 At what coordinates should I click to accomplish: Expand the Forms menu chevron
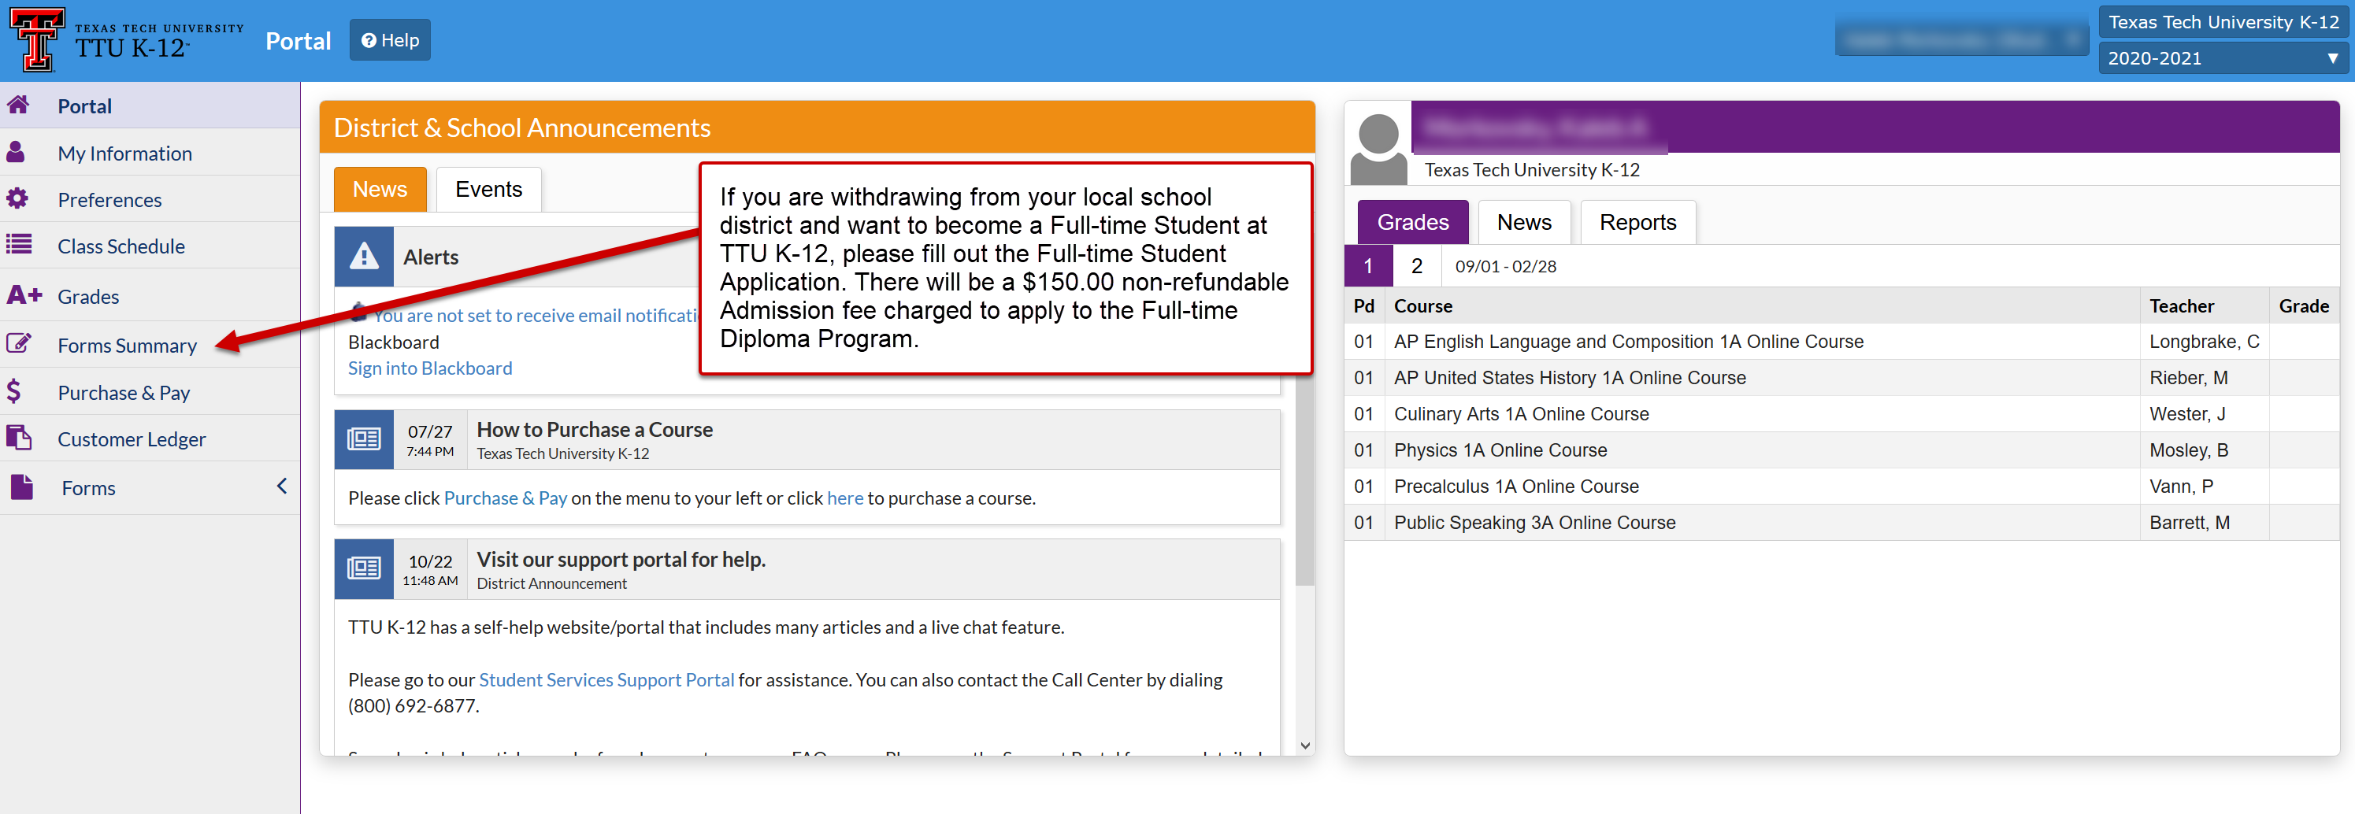(282, 486)
